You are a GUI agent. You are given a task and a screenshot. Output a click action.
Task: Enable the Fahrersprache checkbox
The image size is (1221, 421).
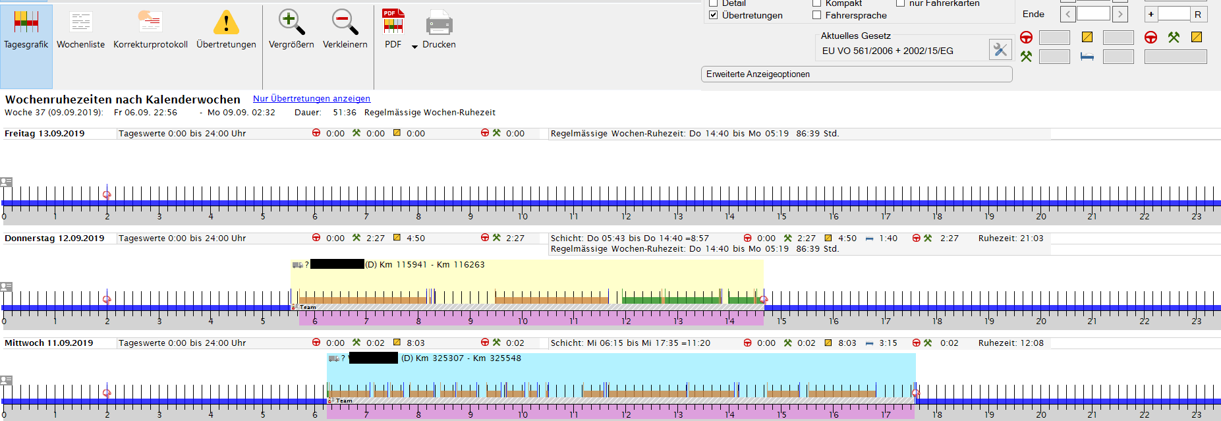pyautogui.click(x=817, y=15)
